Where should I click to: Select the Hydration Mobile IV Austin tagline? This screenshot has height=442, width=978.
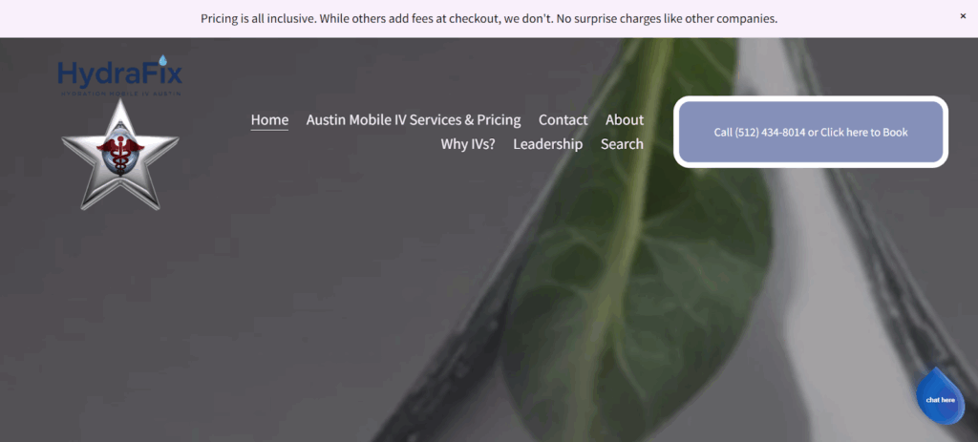[x=120, y=94]
